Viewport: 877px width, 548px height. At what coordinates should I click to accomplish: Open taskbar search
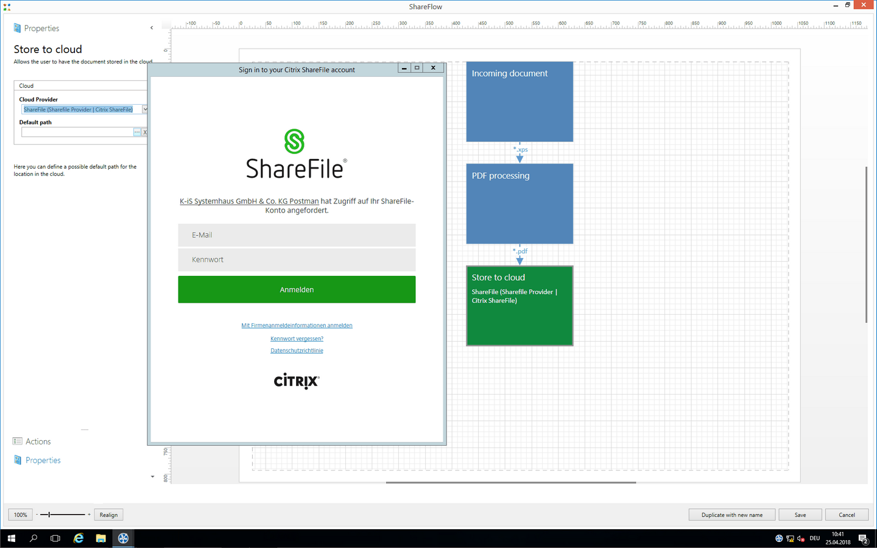coord(33,538)
